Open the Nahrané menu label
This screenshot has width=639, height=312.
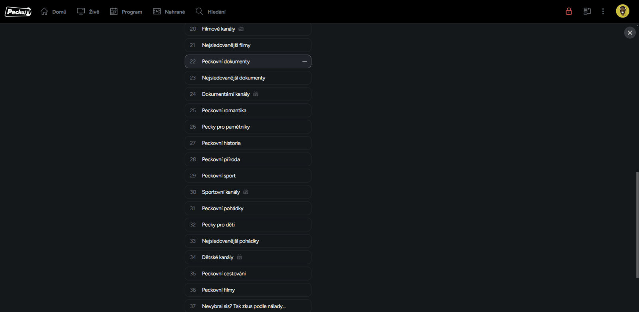175,12
